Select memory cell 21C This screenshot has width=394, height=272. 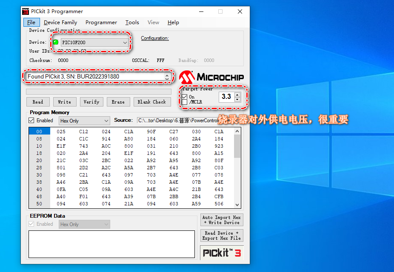61,160
